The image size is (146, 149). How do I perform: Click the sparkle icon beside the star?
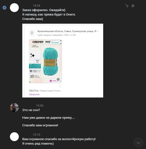tap(127, 6)
